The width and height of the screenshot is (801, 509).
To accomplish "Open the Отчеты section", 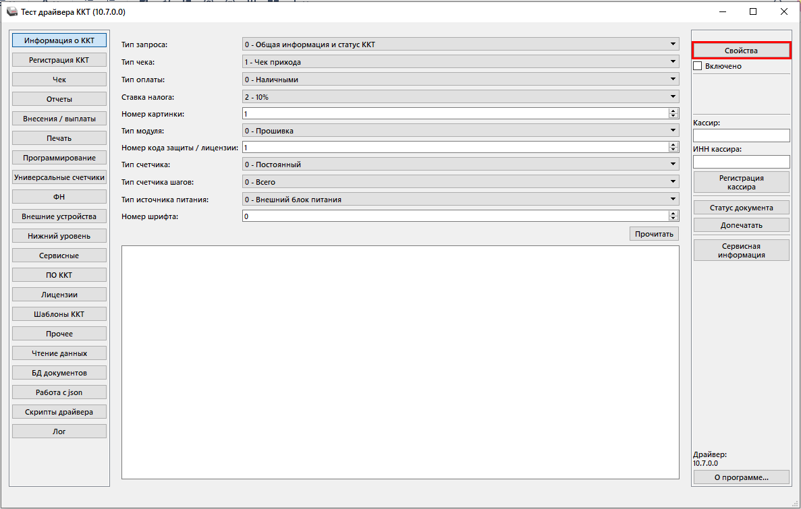I will pyautogui.click(x=59, y=99).
